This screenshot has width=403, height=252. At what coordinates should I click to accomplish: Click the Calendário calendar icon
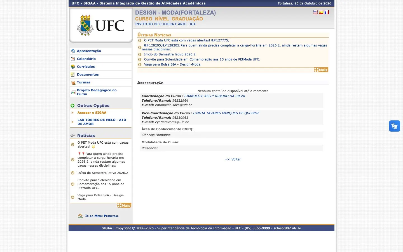(73, 59)
